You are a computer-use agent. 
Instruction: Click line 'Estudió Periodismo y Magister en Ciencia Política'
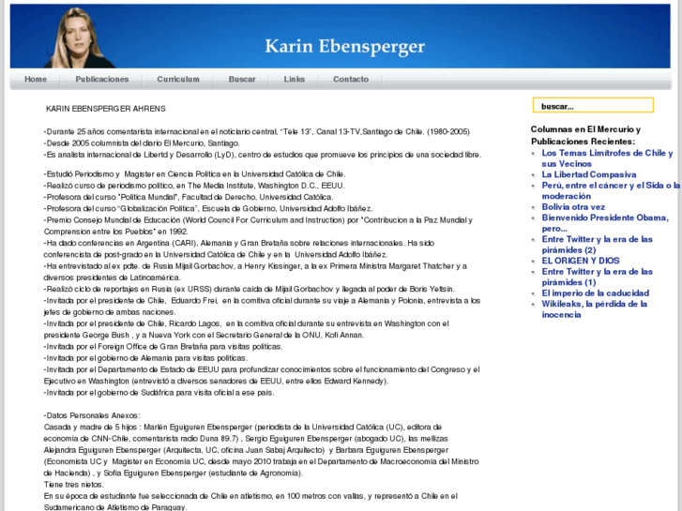click(194, 174)
